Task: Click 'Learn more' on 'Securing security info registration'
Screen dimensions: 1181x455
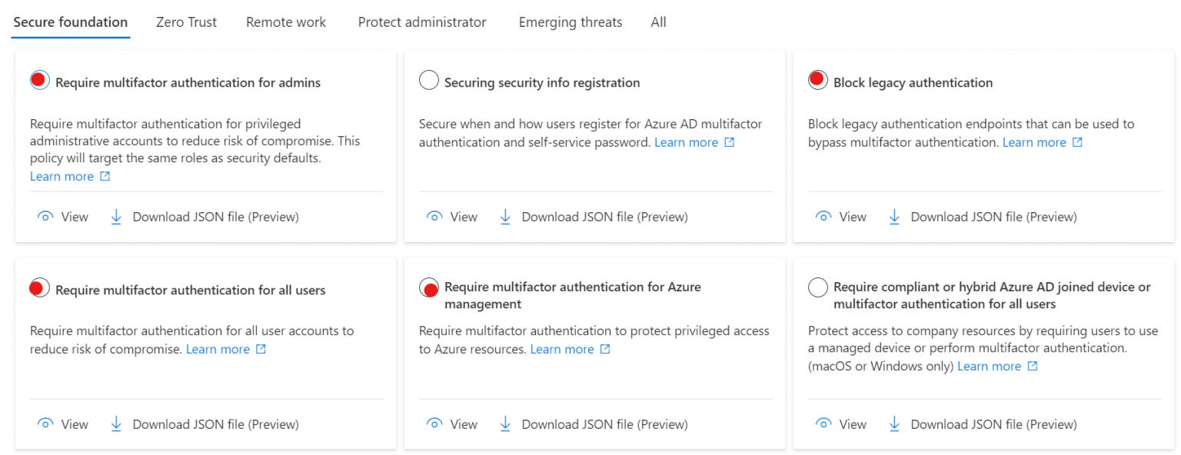Action: coord(685,141)
